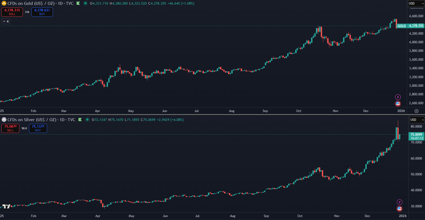The image size is (425, 220).
Task: Click the gold symbol logo icon
Action: 4,3
